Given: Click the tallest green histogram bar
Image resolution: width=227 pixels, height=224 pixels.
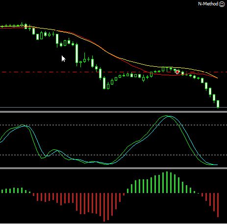Looking at the screenshot, I should click(167, 182).
